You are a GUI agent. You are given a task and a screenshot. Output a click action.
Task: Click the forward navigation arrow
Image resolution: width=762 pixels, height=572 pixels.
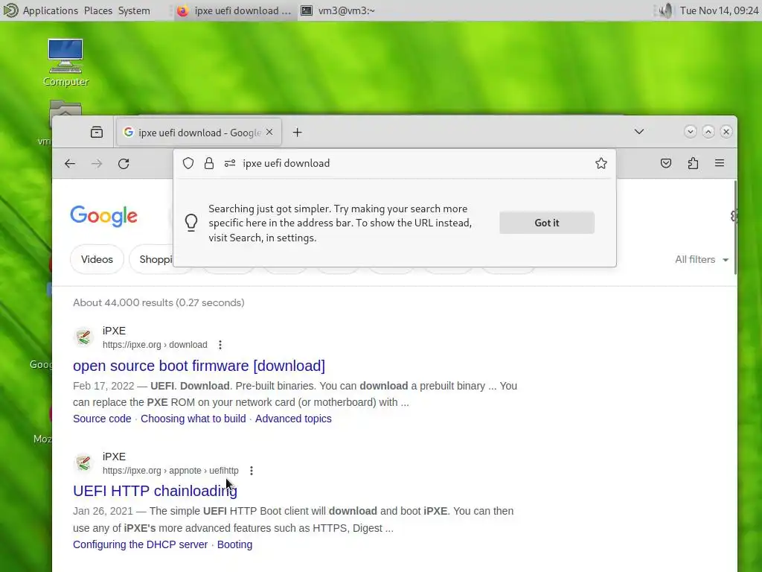coord(97,163)
